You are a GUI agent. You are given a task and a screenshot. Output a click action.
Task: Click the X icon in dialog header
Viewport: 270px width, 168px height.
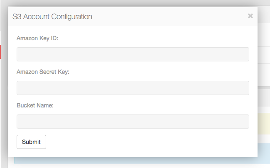(x=250, y=16)
